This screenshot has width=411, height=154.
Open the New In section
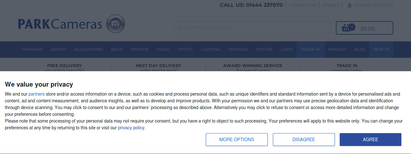[x=381, y=49]
